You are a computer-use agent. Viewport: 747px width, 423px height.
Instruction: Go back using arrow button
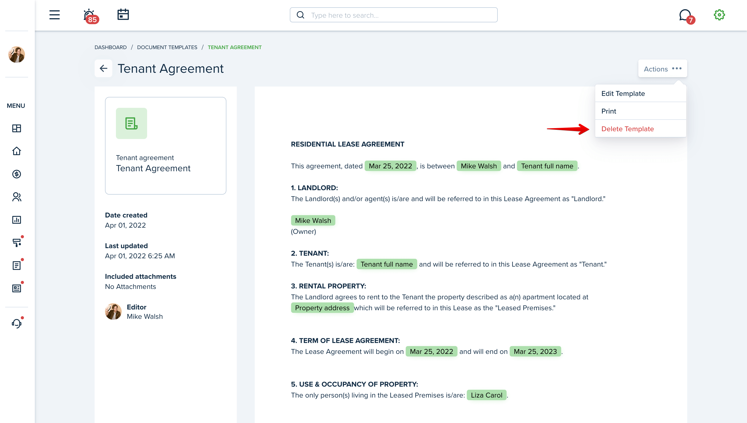click(x=103, y=68)
